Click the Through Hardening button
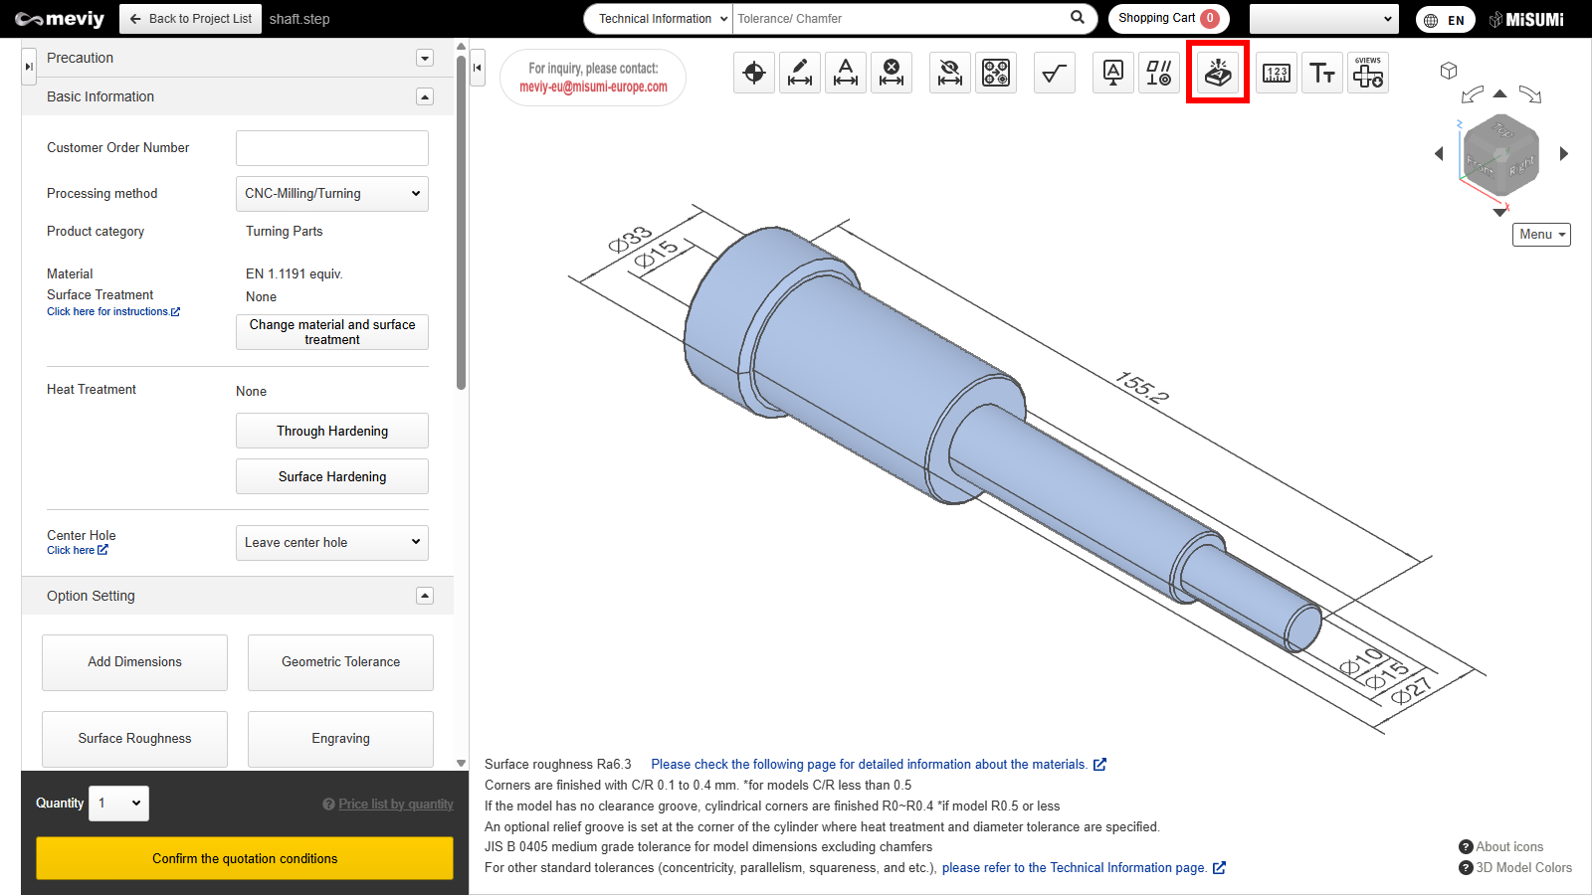Screen dimensions: 1592x895 pos(331,431)
